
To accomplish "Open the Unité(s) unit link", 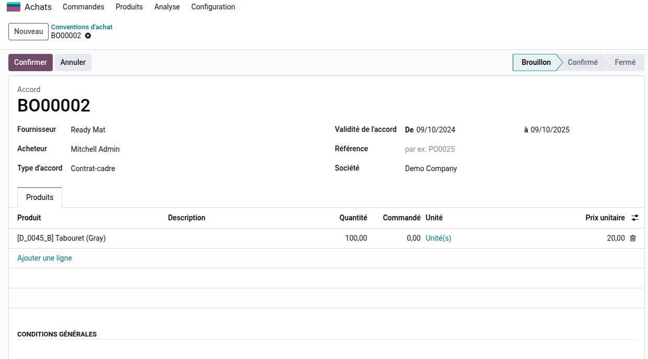I will (x=438, y=238).
